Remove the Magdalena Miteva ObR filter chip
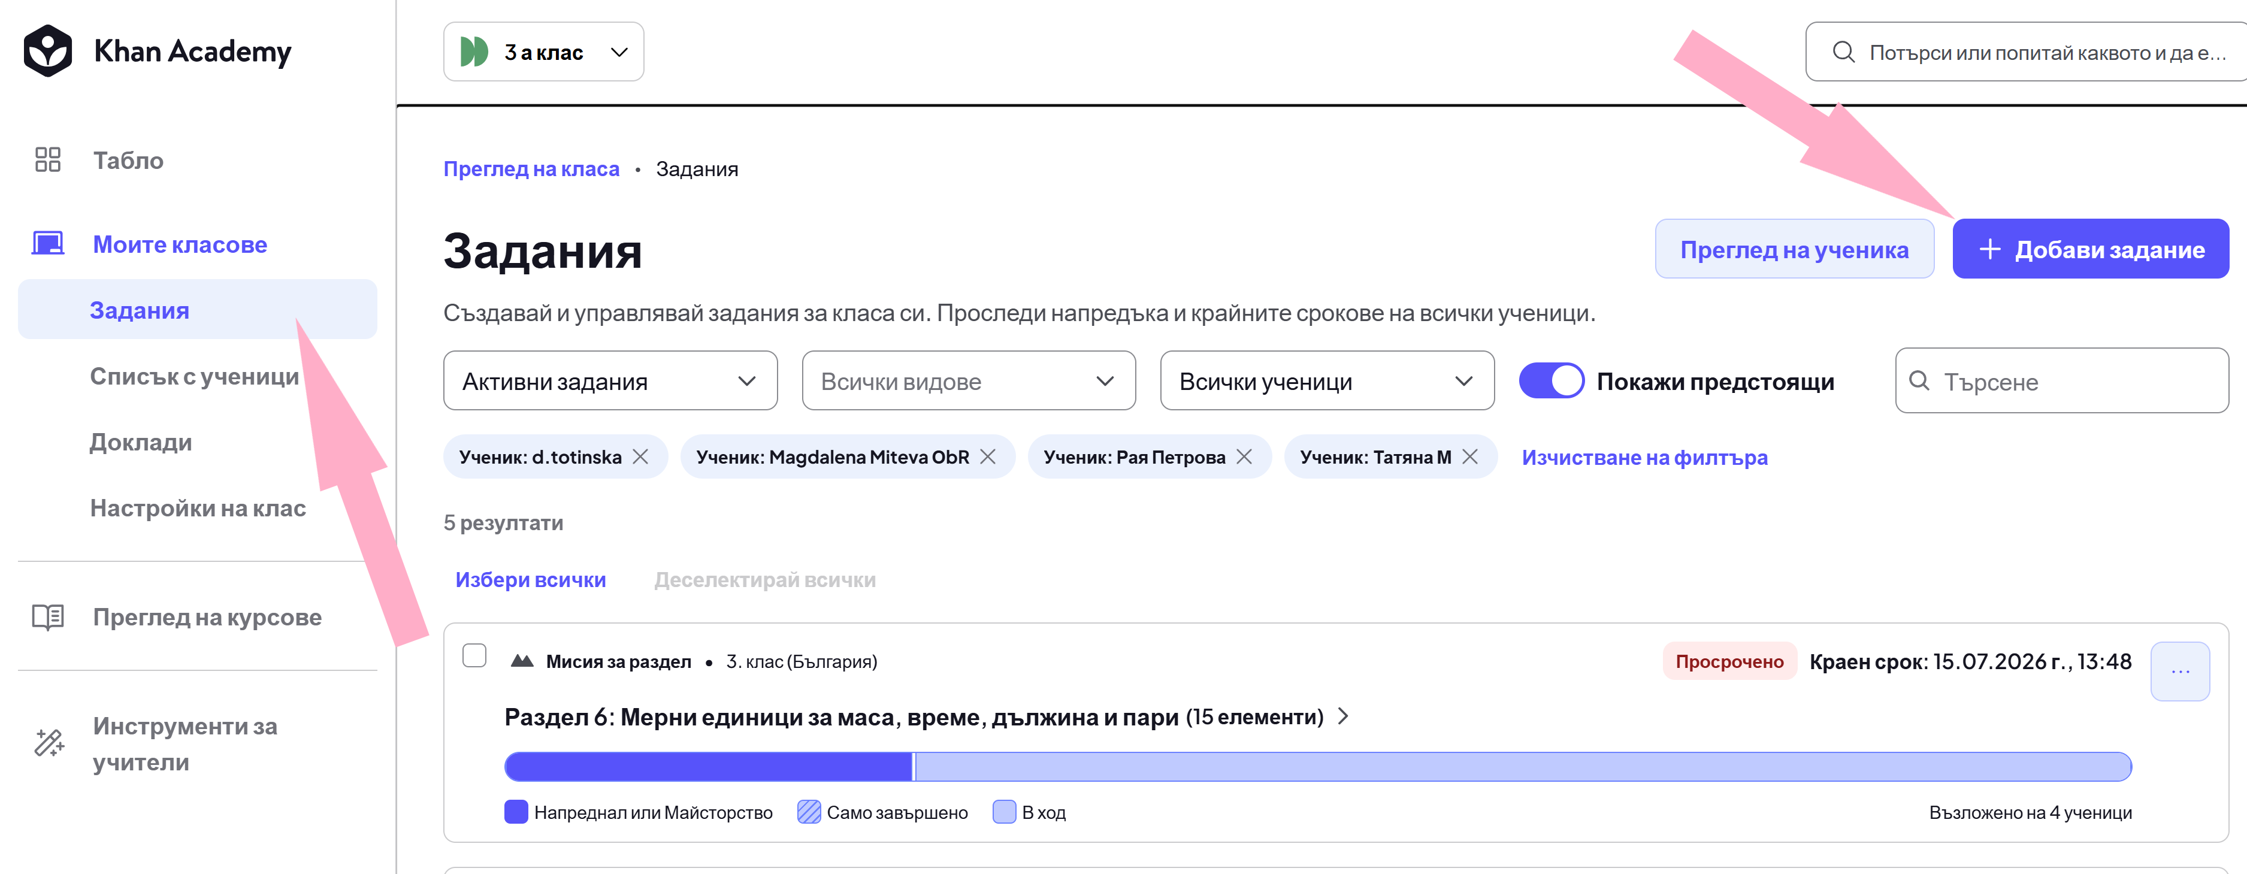2247x874 pixels. pyautogui.click(x=988, y=457)
